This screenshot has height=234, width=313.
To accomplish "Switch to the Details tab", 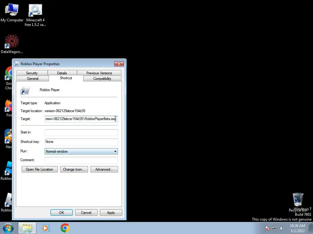I will 62,73.
